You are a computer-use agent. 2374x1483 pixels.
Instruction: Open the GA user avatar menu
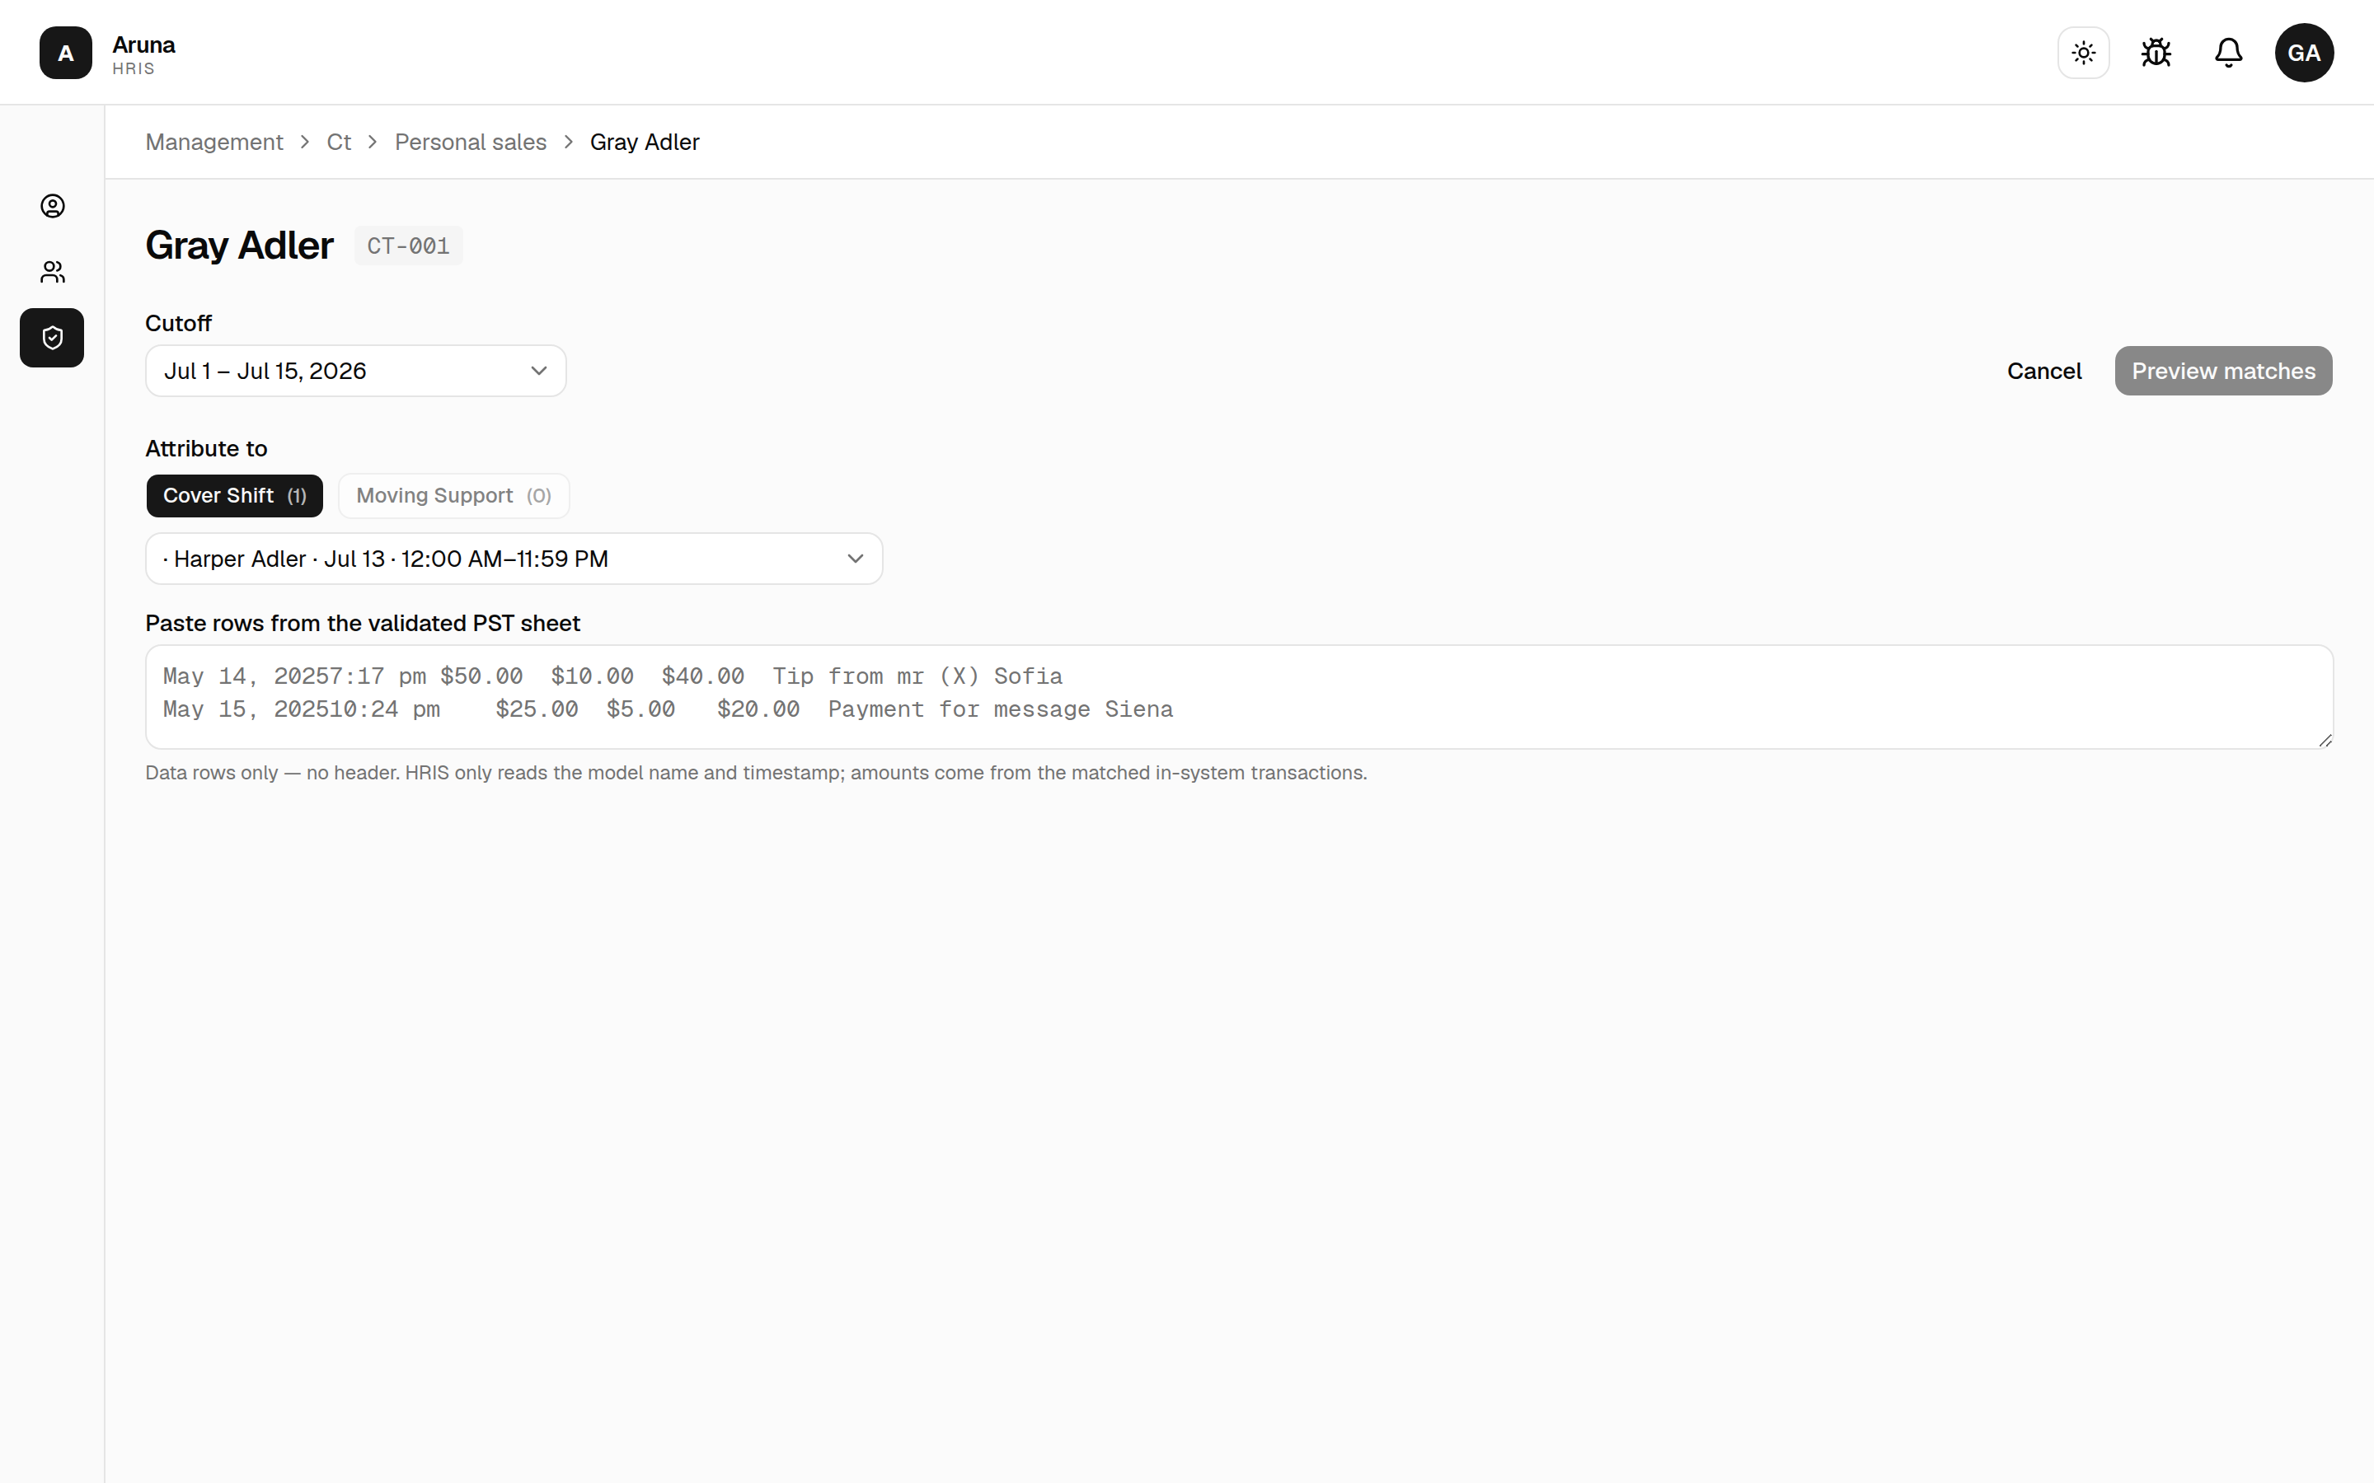point(2305,53)
